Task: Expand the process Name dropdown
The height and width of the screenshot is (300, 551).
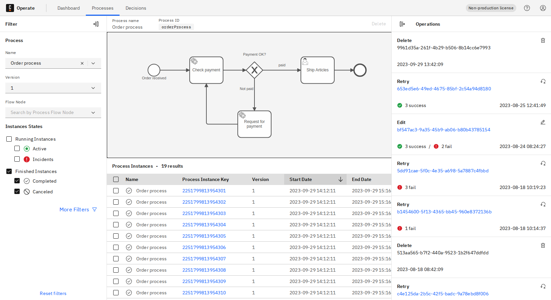Action: pyautogui.click(x=93, y=63)
